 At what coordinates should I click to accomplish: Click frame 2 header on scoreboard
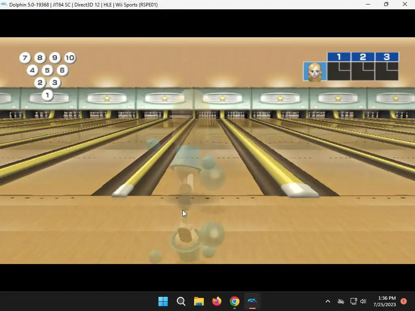tap(363, 57)
